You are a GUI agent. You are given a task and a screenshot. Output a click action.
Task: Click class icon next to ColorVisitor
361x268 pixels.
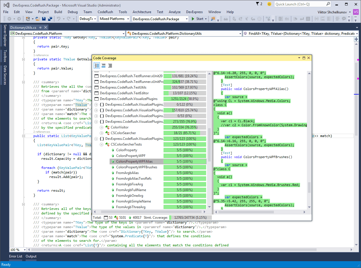click(107, 127)
